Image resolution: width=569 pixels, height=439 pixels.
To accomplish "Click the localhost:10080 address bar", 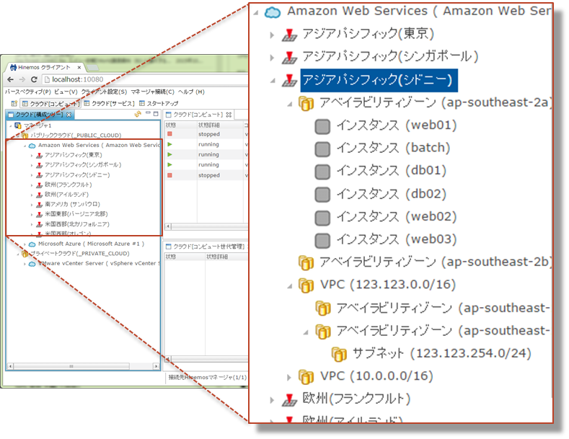I will 145,79.
